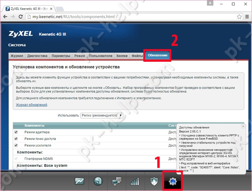Open the Использовать release channel dropdown
Viewport: 252px width, 191px height.
tap(102, 115)
